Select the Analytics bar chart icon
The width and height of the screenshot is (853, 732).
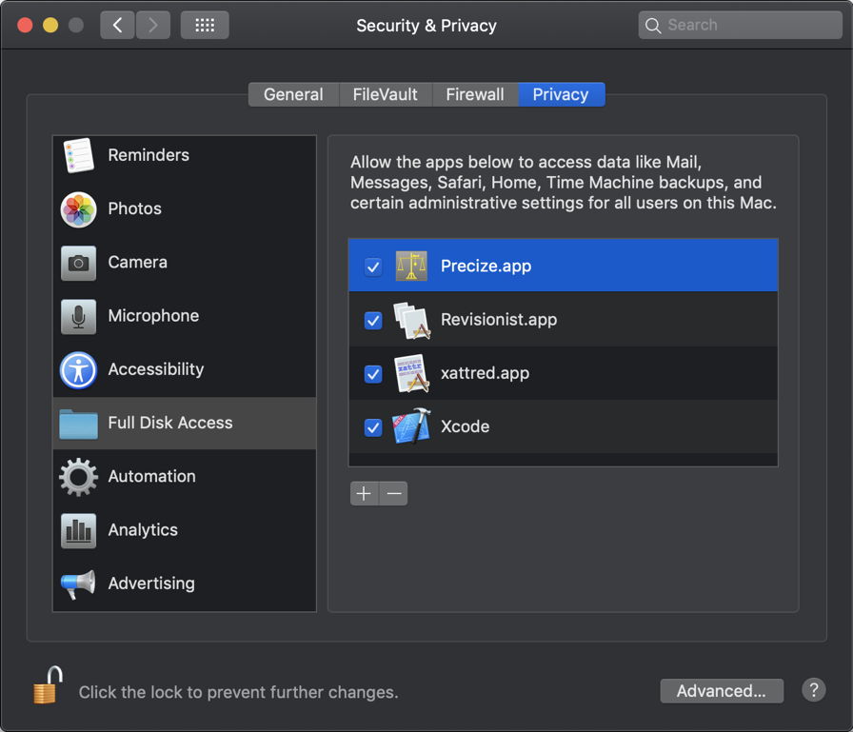(x=78, y=530)
